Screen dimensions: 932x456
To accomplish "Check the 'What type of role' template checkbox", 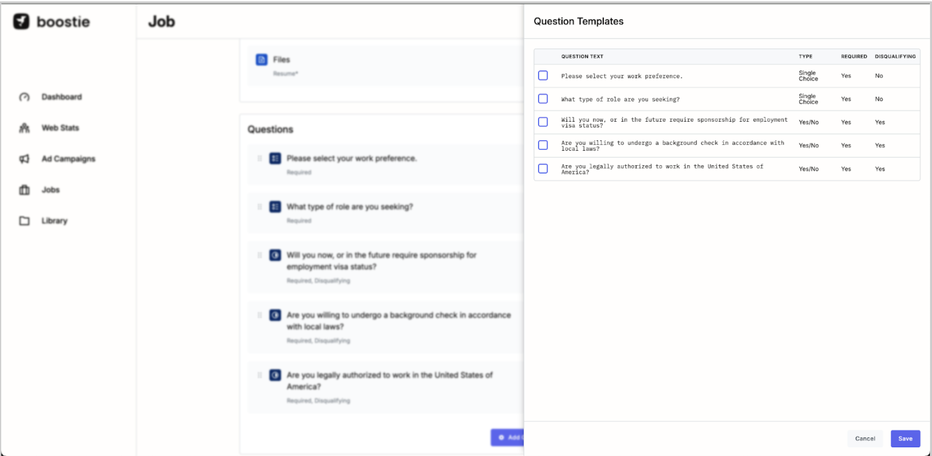I will pyautogui.click(x=543, y=99).
